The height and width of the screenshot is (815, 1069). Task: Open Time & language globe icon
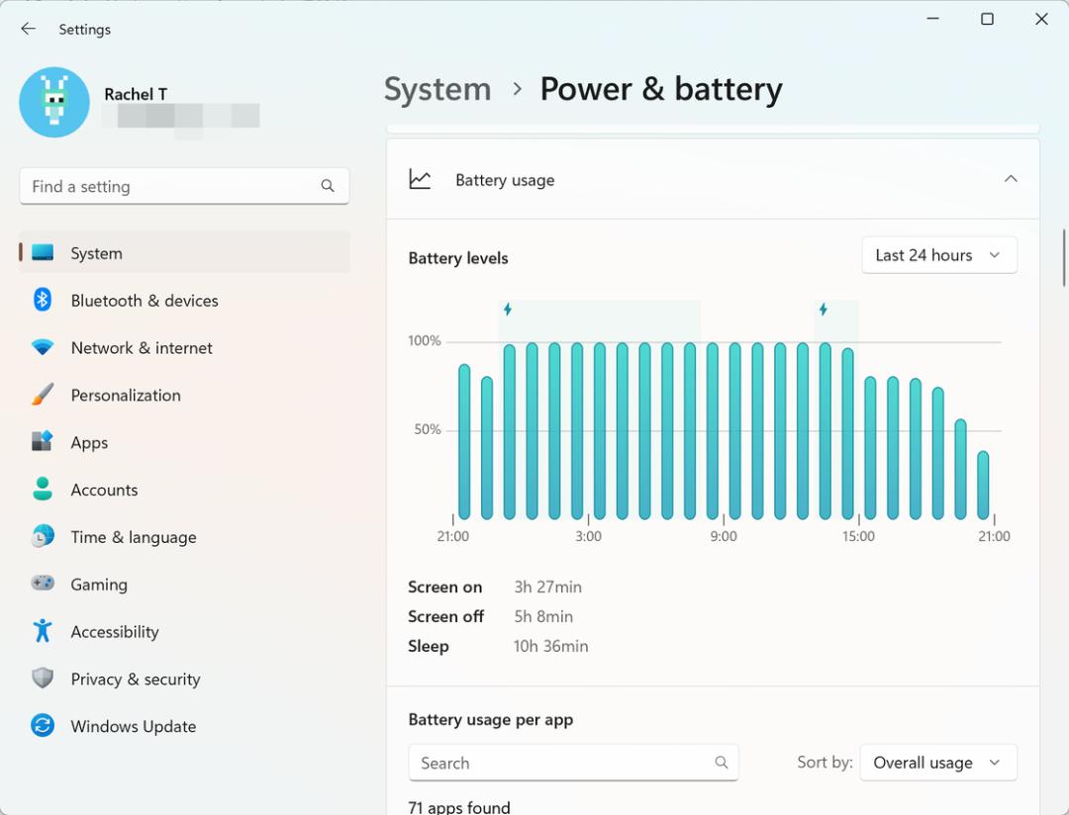(x=43, y=536)
